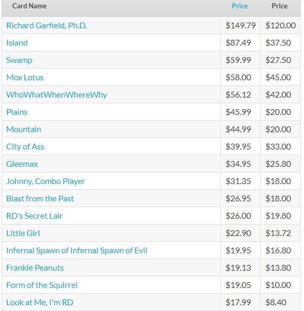304x311 pixels.
Task: Click the Blast from the Past link
Action: [x=40, y=199]
